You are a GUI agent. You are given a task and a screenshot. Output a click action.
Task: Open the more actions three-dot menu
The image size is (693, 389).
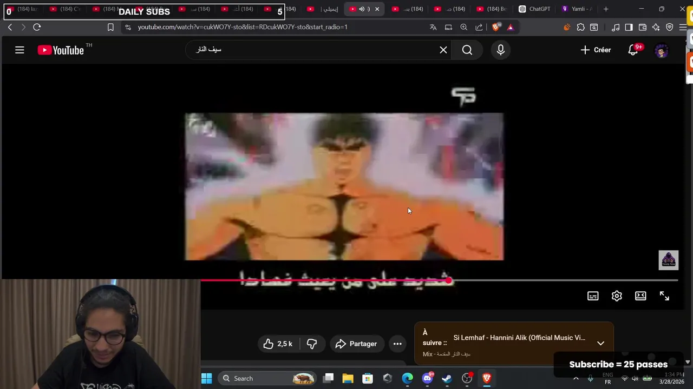[x=397, y=344]
